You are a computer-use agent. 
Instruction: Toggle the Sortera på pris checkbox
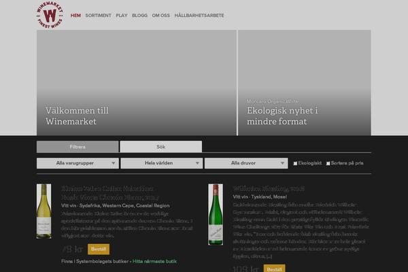click(328, 163)
